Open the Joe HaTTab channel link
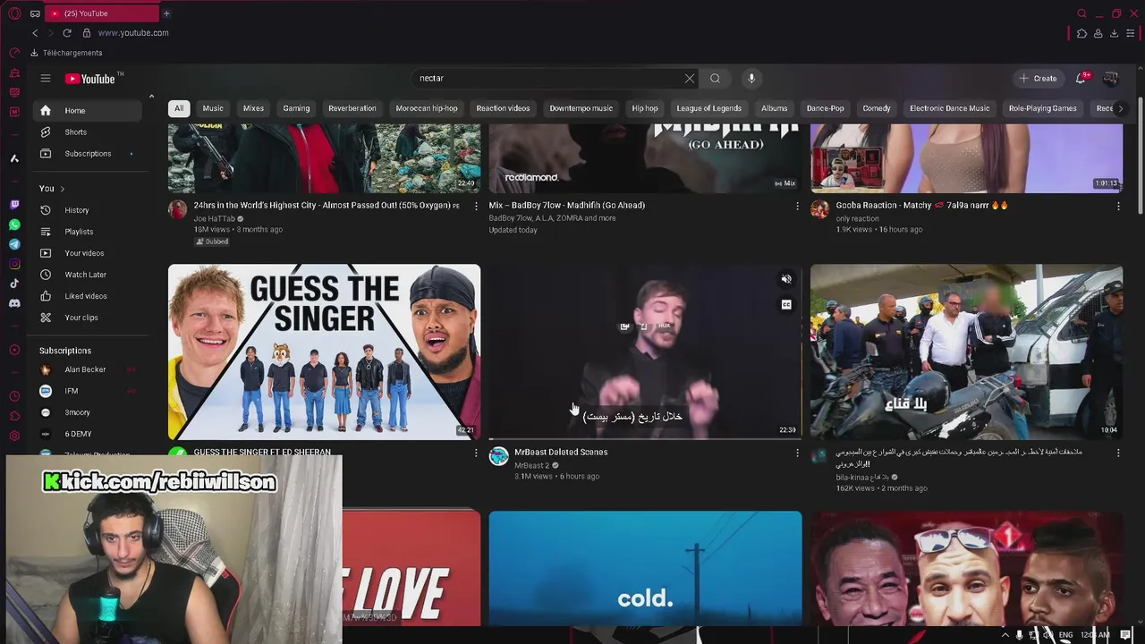The width and height of the screenshot is (1145, 644). (215, 218)
